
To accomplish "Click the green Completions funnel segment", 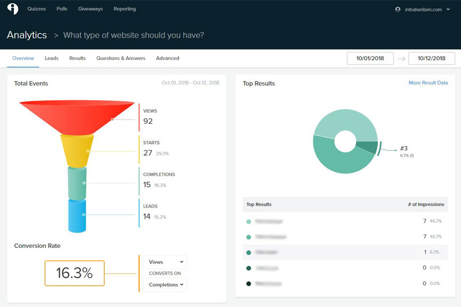I will (77, 183).
